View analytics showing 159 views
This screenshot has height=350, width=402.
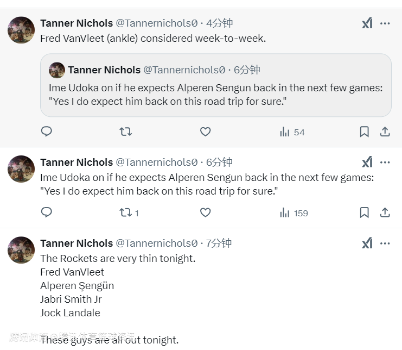[293, 212]
